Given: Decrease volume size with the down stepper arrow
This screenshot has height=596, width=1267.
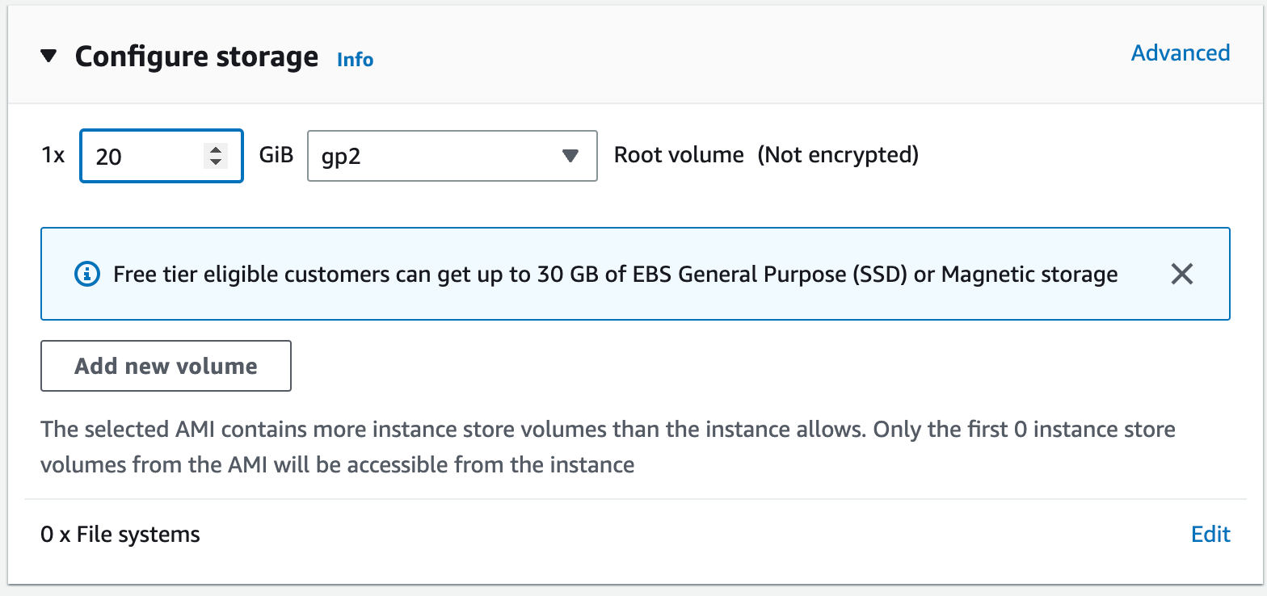Looking at the screenshot, I should [215, 162].
